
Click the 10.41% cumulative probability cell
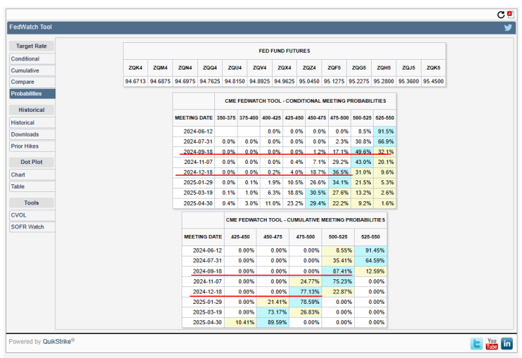pyautogui.click(x=240, y=323)
